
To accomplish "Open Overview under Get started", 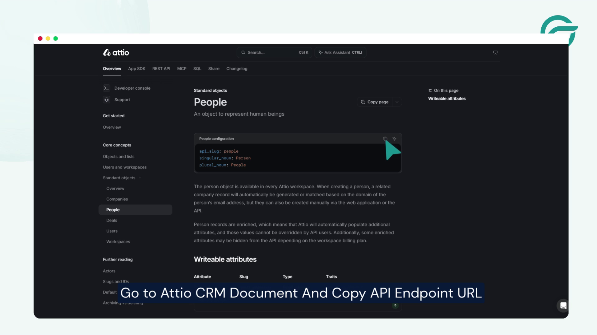I will 112,127.
